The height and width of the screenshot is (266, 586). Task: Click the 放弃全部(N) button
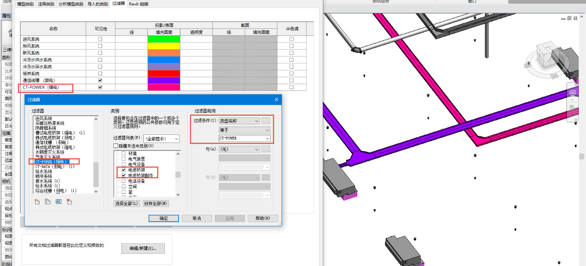point(156,203)
